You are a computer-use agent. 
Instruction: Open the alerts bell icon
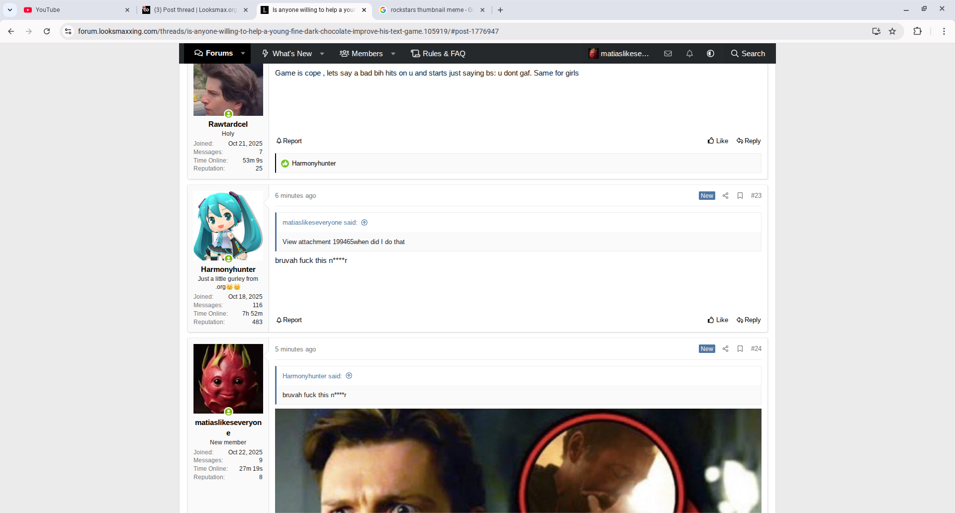coord(689,54)
